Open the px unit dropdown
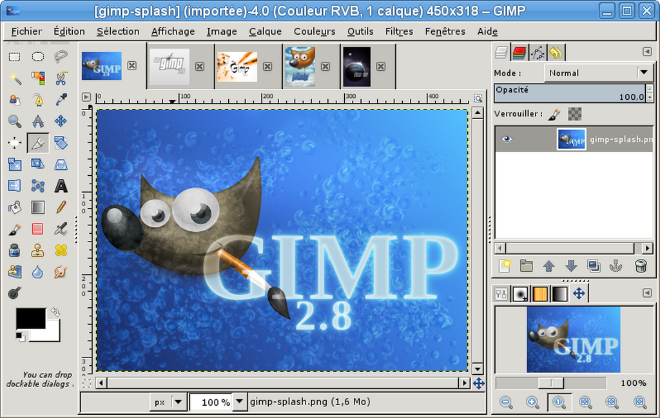 (168, 402)
